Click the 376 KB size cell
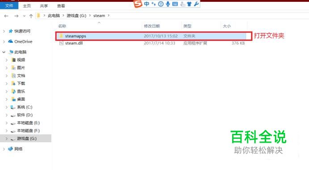 tap(238, 43)
